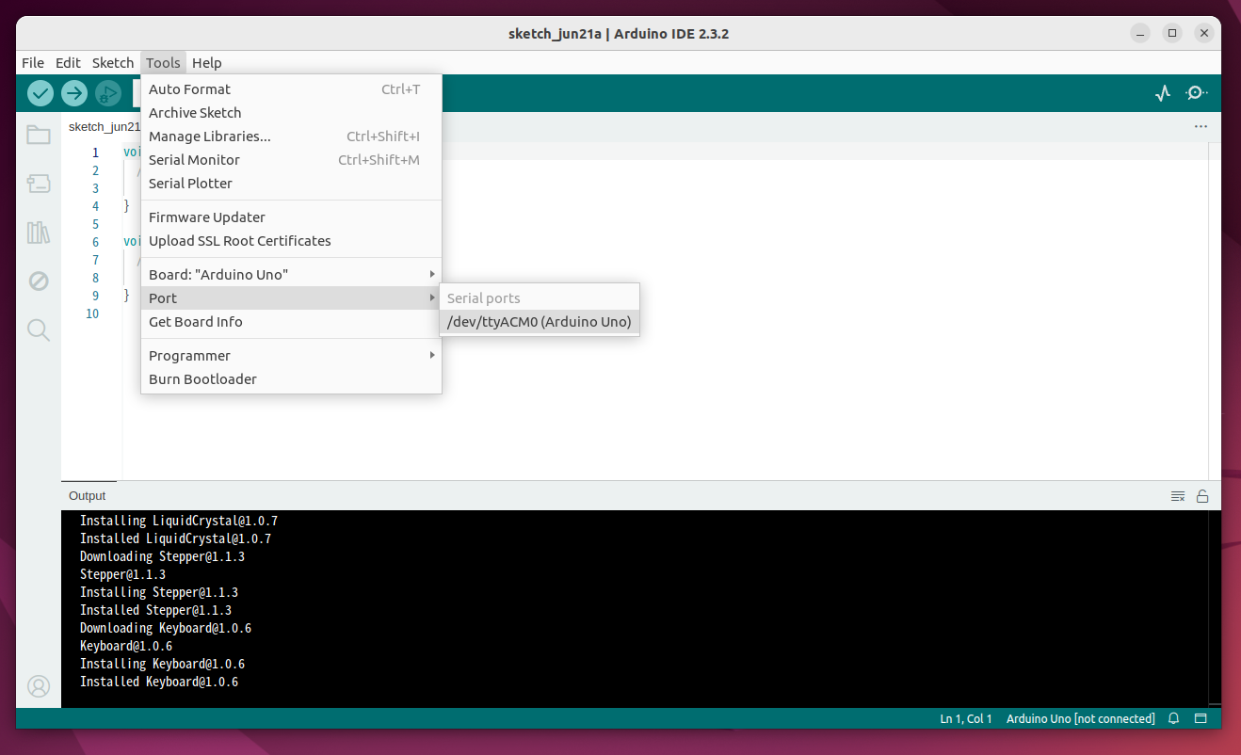
Task: Click the Verify sketch checkmark icon
Action: [x=40, y=93]
